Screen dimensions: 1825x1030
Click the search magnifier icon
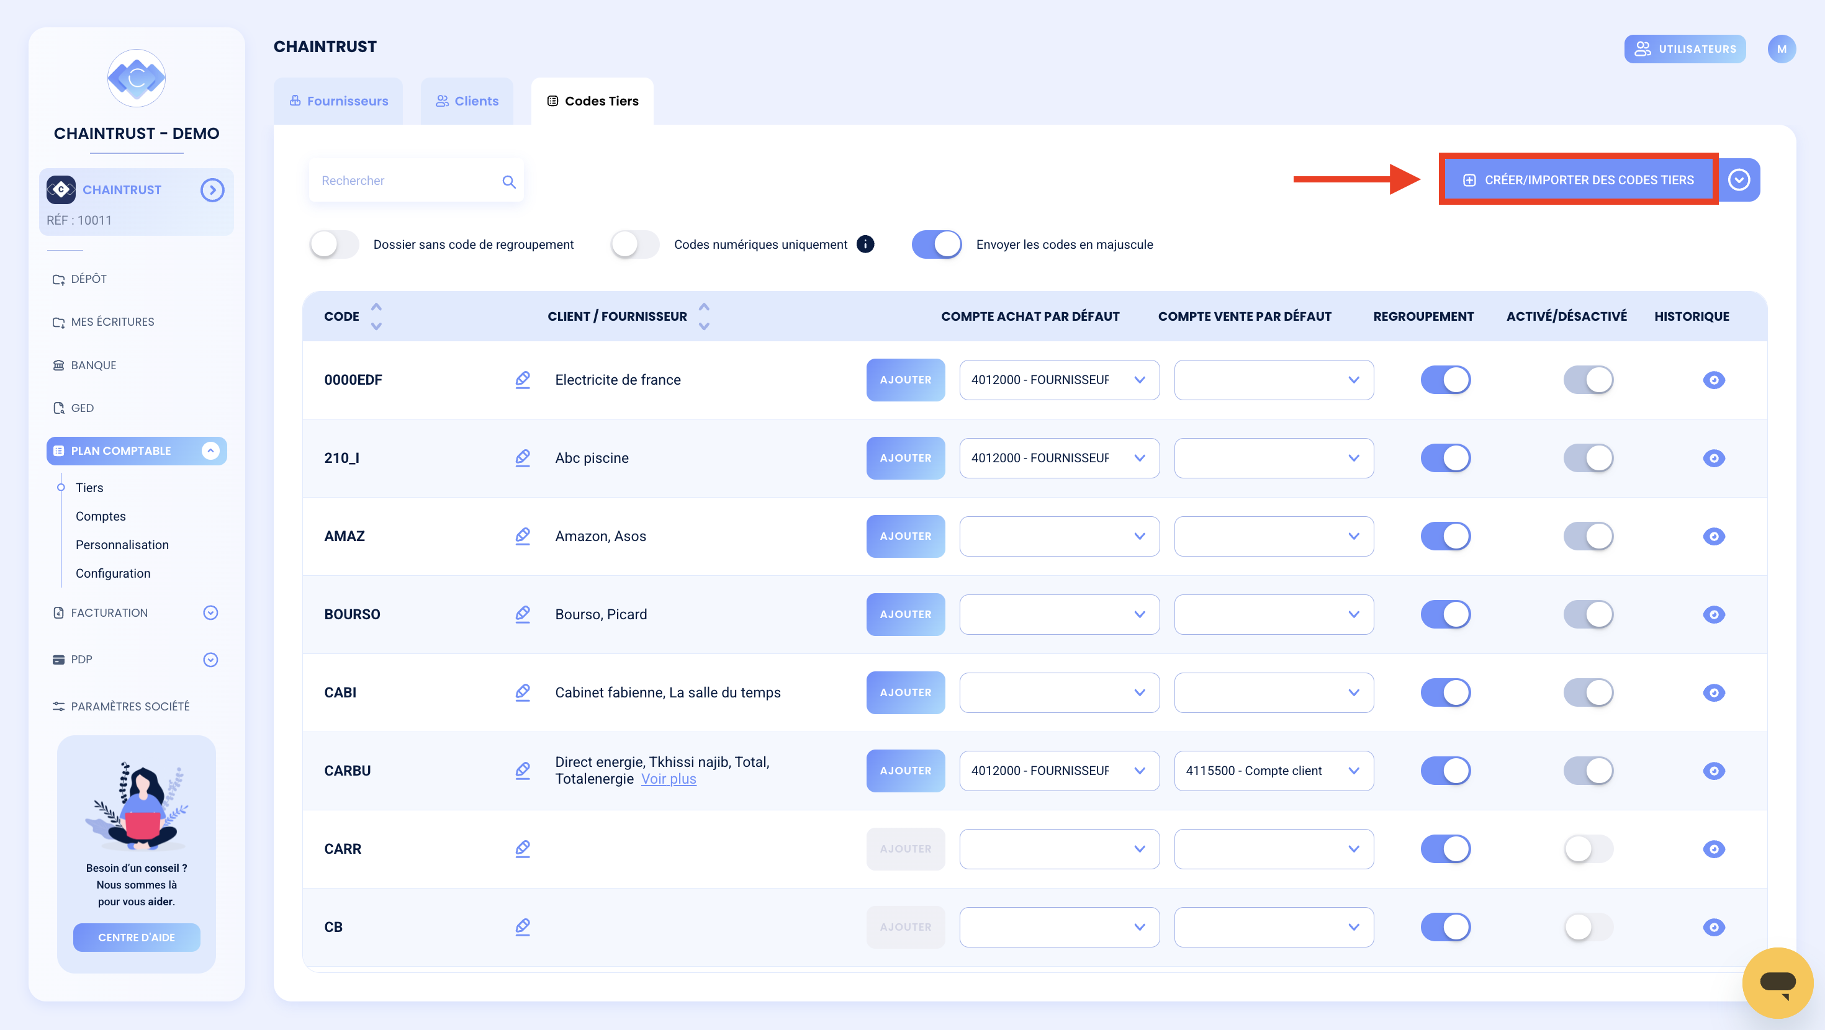(508, 181)
